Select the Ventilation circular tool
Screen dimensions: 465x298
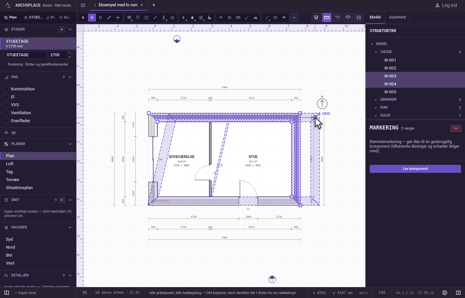coord(201,18)
